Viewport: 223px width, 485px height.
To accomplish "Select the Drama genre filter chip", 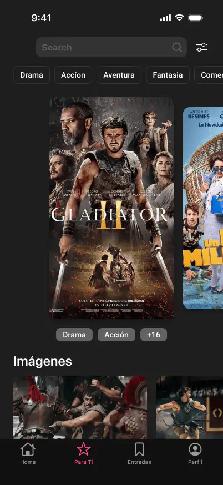I will [32, 75].
